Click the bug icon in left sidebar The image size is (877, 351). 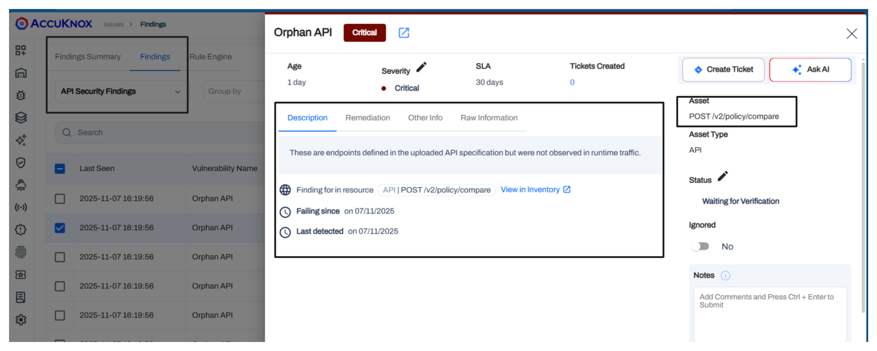(x=21, y=95)
